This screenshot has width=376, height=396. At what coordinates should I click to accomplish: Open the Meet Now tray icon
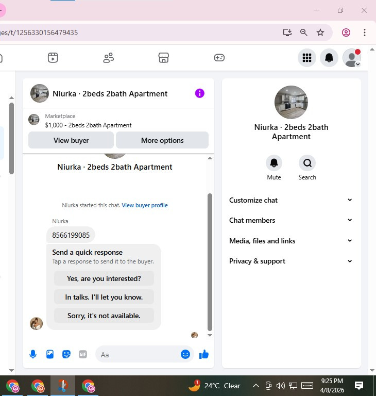[x=268, y=386]
